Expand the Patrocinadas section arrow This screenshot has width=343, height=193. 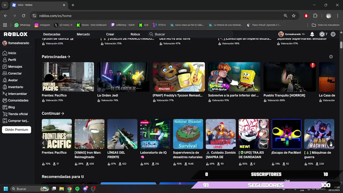coord(69,57)
